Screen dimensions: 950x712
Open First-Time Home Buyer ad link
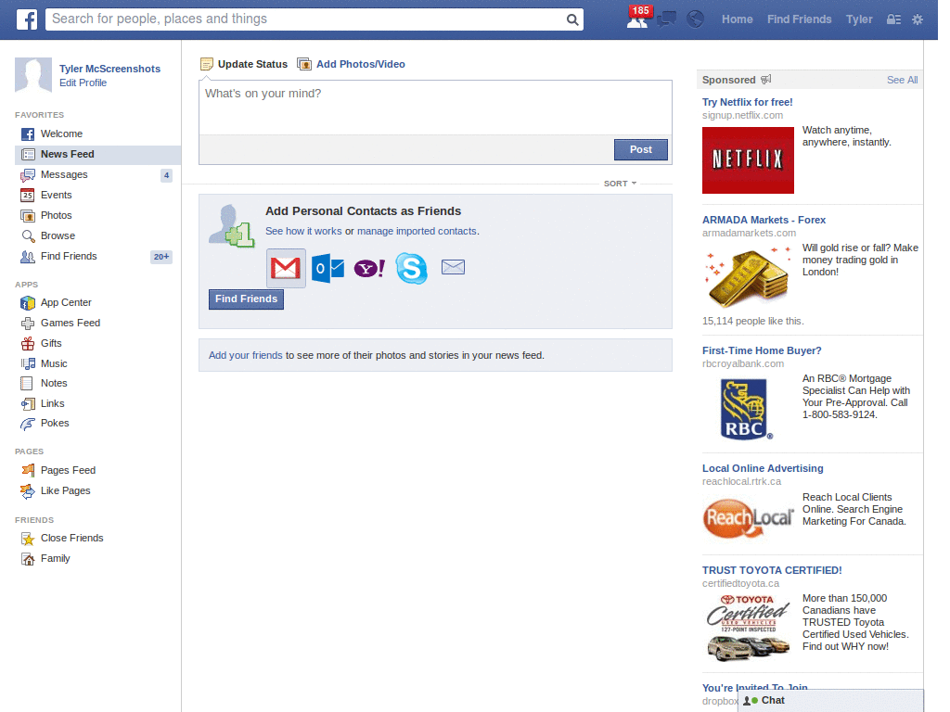point(762,351)
